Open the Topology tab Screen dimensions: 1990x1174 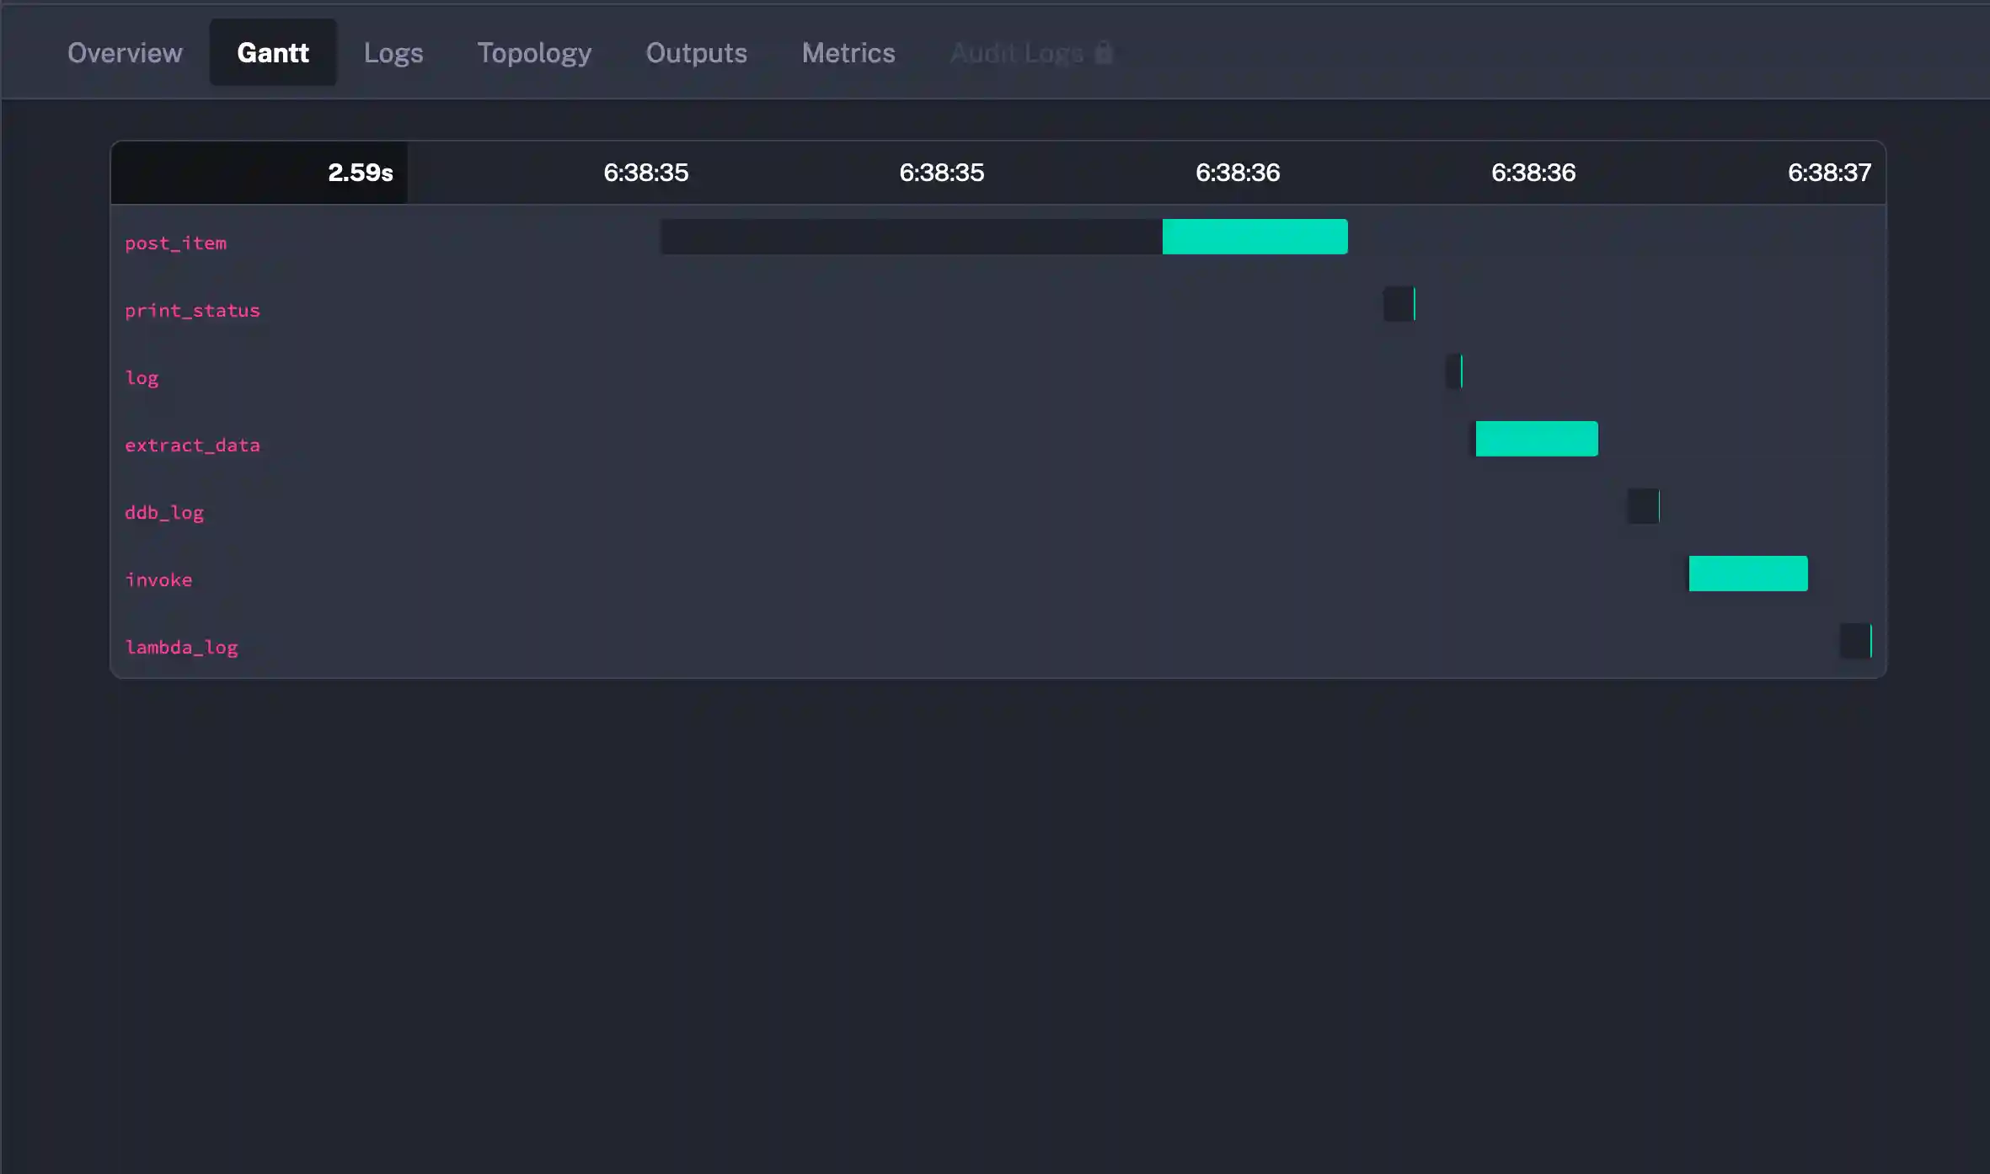click(x=534, y=53)
